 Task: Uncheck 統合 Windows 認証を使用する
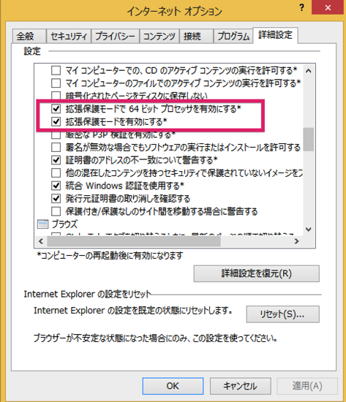point(56,186)
